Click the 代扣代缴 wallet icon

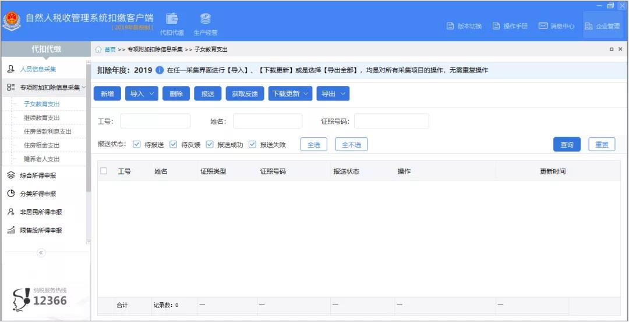172,20
